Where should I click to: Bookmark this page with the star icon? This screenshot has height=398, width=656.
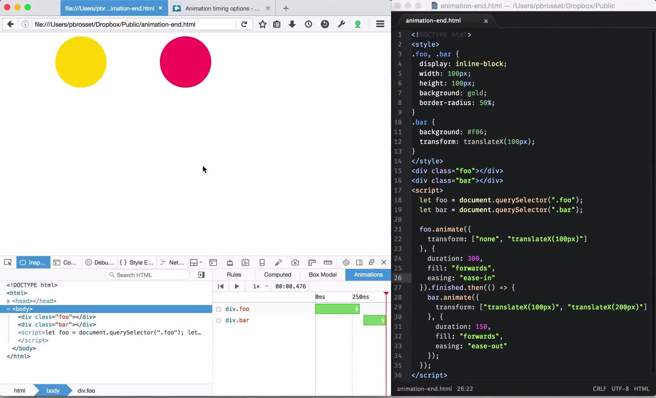coord(262,24)
